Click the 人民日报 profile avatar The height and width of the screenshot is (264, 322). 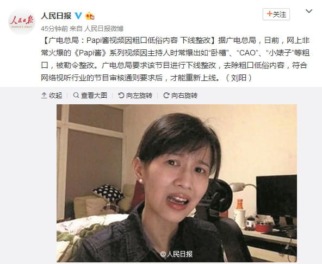(22, 22)
